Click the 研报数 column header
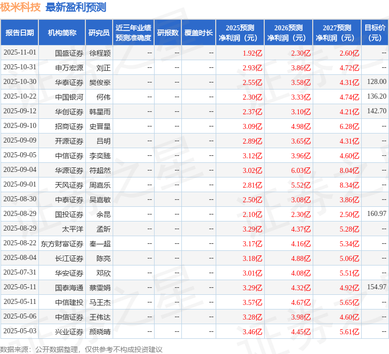Image resolution: width=389 pixels, height=354 pixels. [x=168, y=33]
